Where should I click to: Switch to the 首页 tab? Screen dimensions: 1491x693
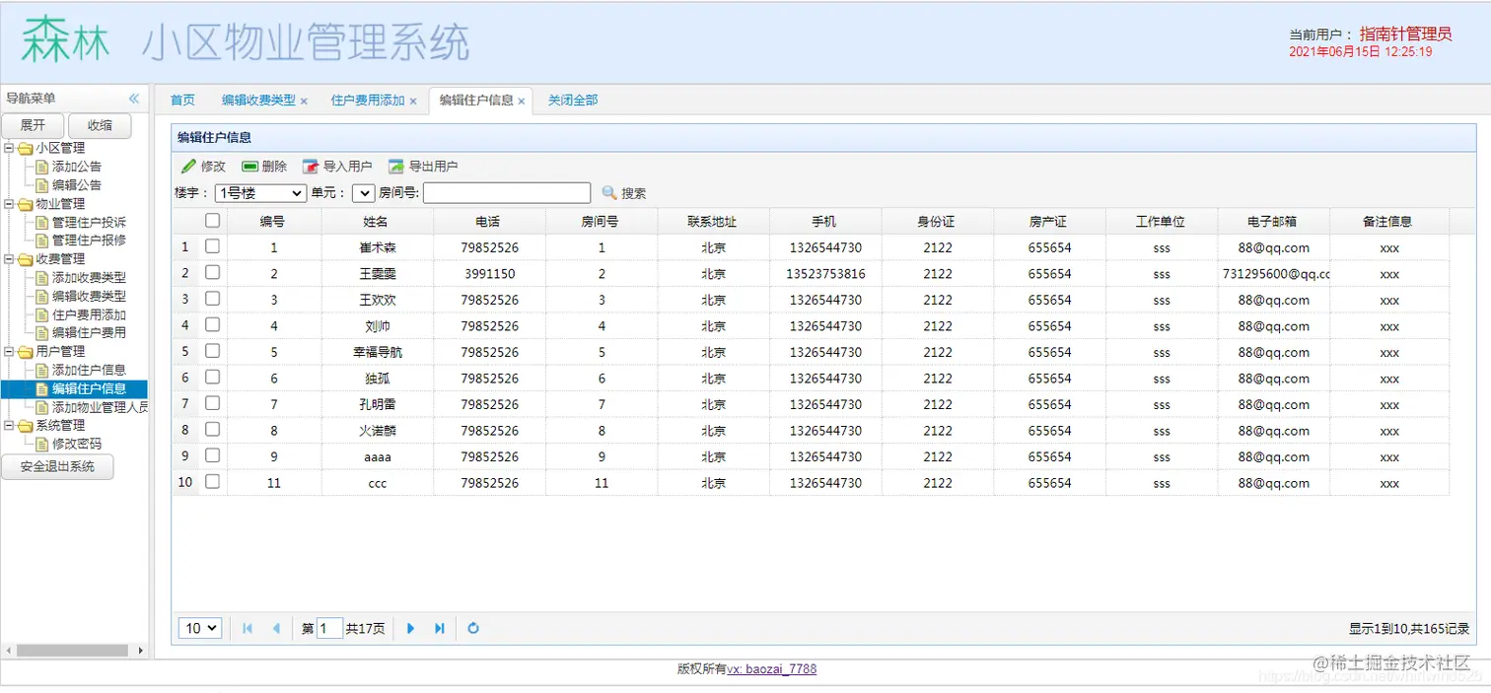pyautogui.click(x=182, y=101)
